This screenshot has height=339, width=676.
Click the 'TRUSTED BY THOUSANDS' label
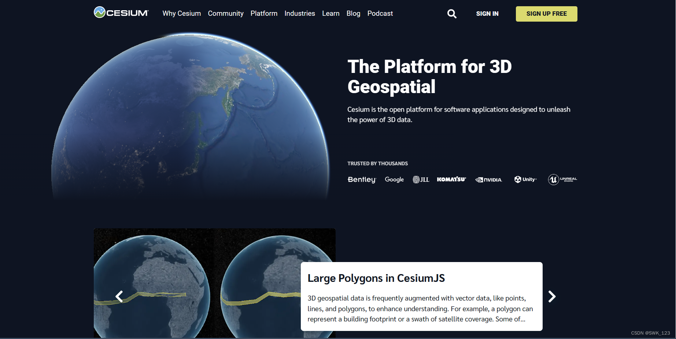click(x=377, y=163)
